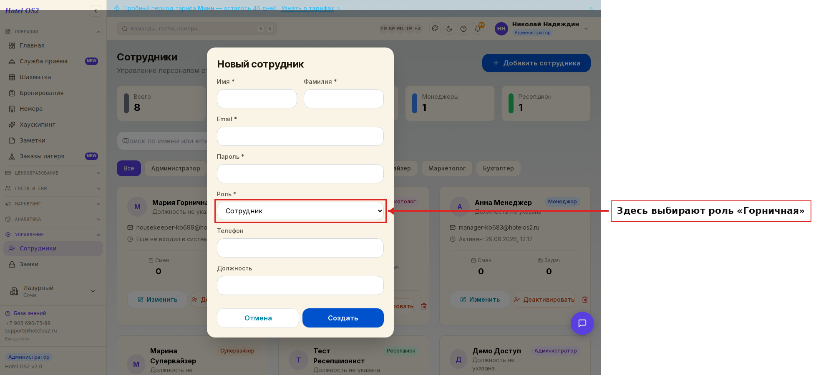Click the employee name search field

pyautogui.click(x=162, y=141)
